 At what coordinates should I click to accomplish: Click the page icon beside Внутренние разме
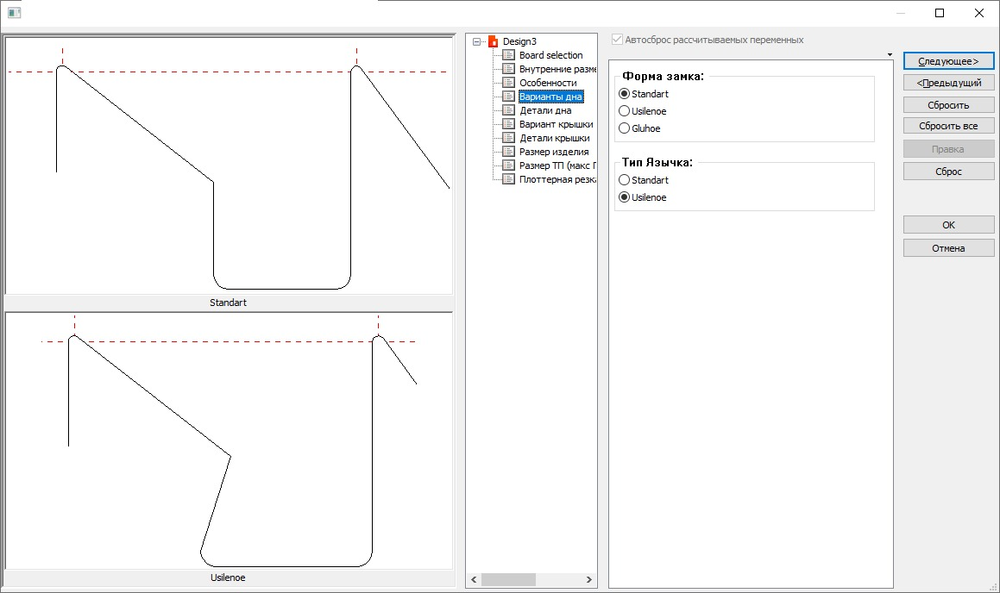tap(508, 69)
